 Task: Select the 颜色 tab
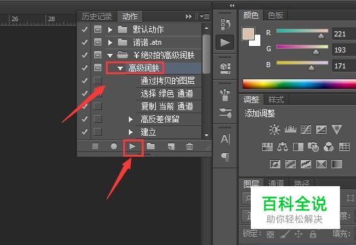pos(251,15)
